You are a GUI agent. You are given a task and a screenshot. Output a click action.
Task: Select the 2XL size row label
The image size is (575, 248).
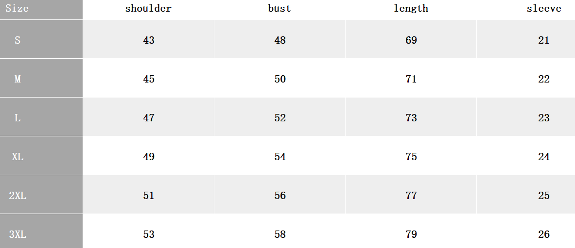click(17, 195)
